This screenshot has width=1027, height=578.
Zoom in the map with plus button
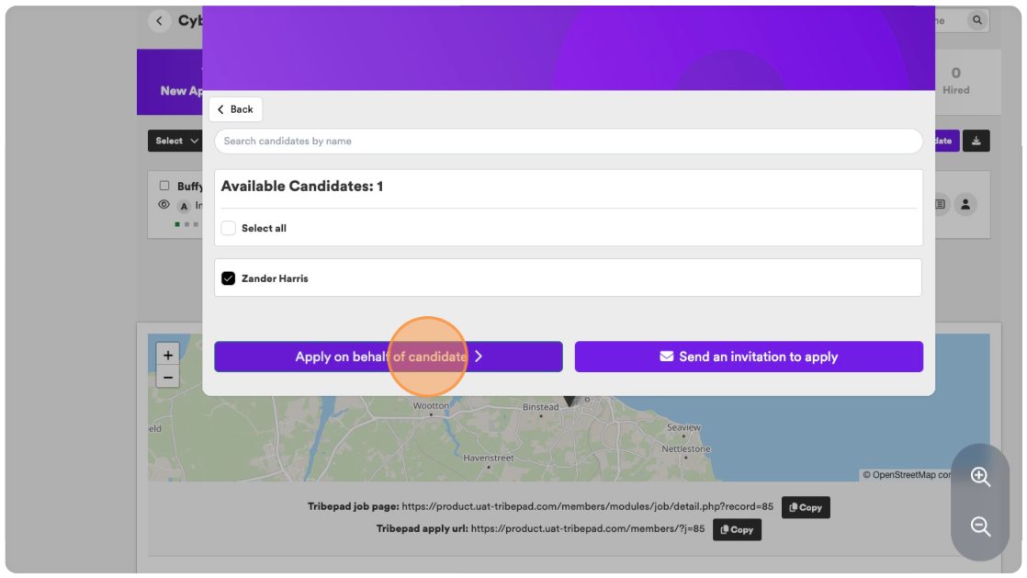pos(168,355)
